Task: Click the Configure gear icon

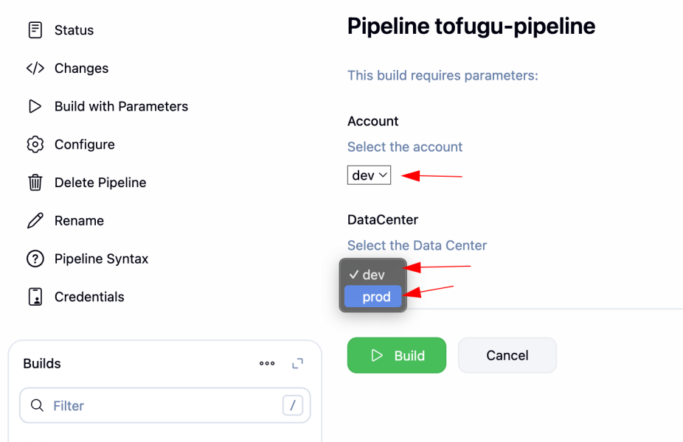Action: coord(35,144)
